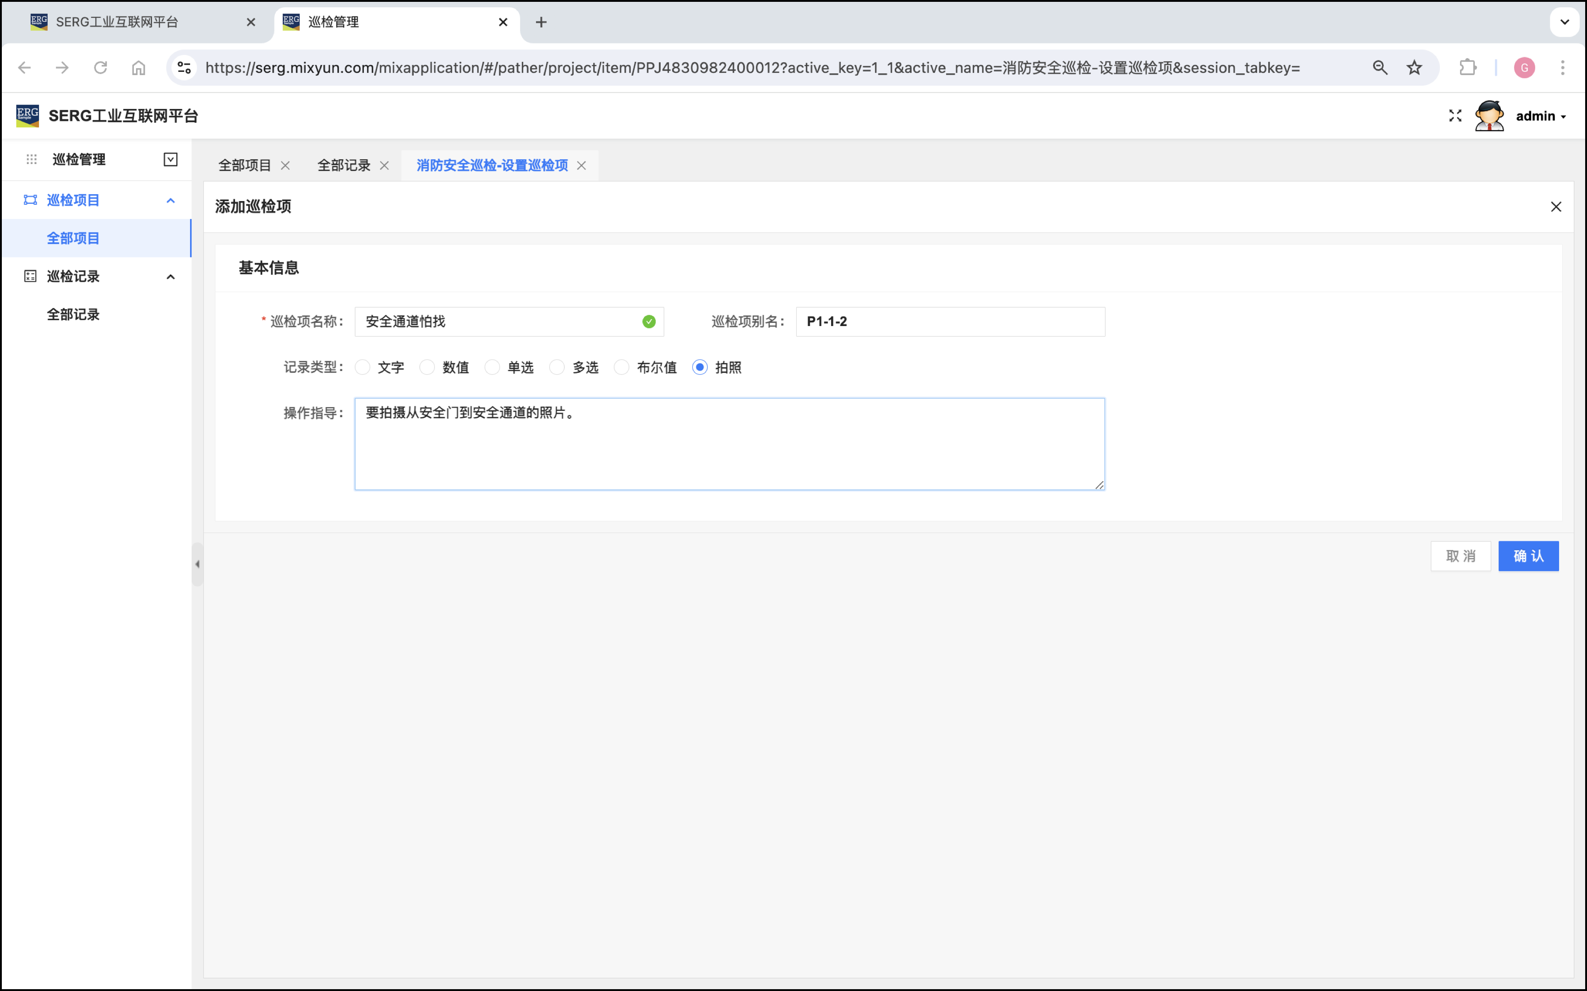Screen dimensions: 1587x991
Task: Click the reload page icon
Action: tap(100, 67)
